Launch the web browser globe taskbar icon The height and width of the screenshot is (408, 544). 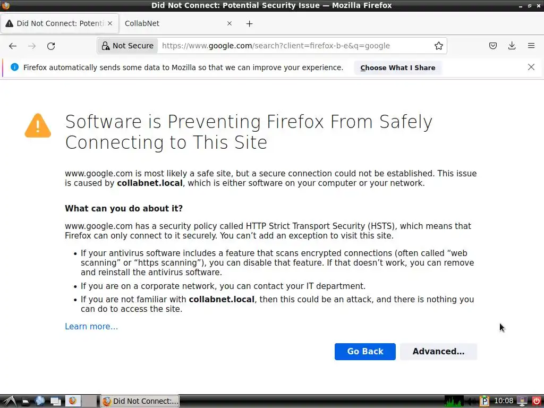(40, 401)
